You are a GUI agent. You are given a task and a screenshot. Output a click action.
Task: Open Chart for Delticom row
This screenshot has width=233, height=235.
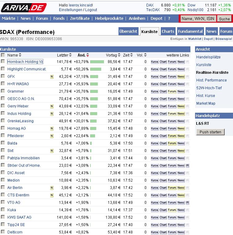[x=163, y=232]
